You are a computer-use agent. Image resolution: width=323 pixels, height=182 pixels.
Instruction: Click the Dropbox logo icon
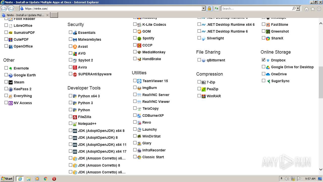click(268, 60)
